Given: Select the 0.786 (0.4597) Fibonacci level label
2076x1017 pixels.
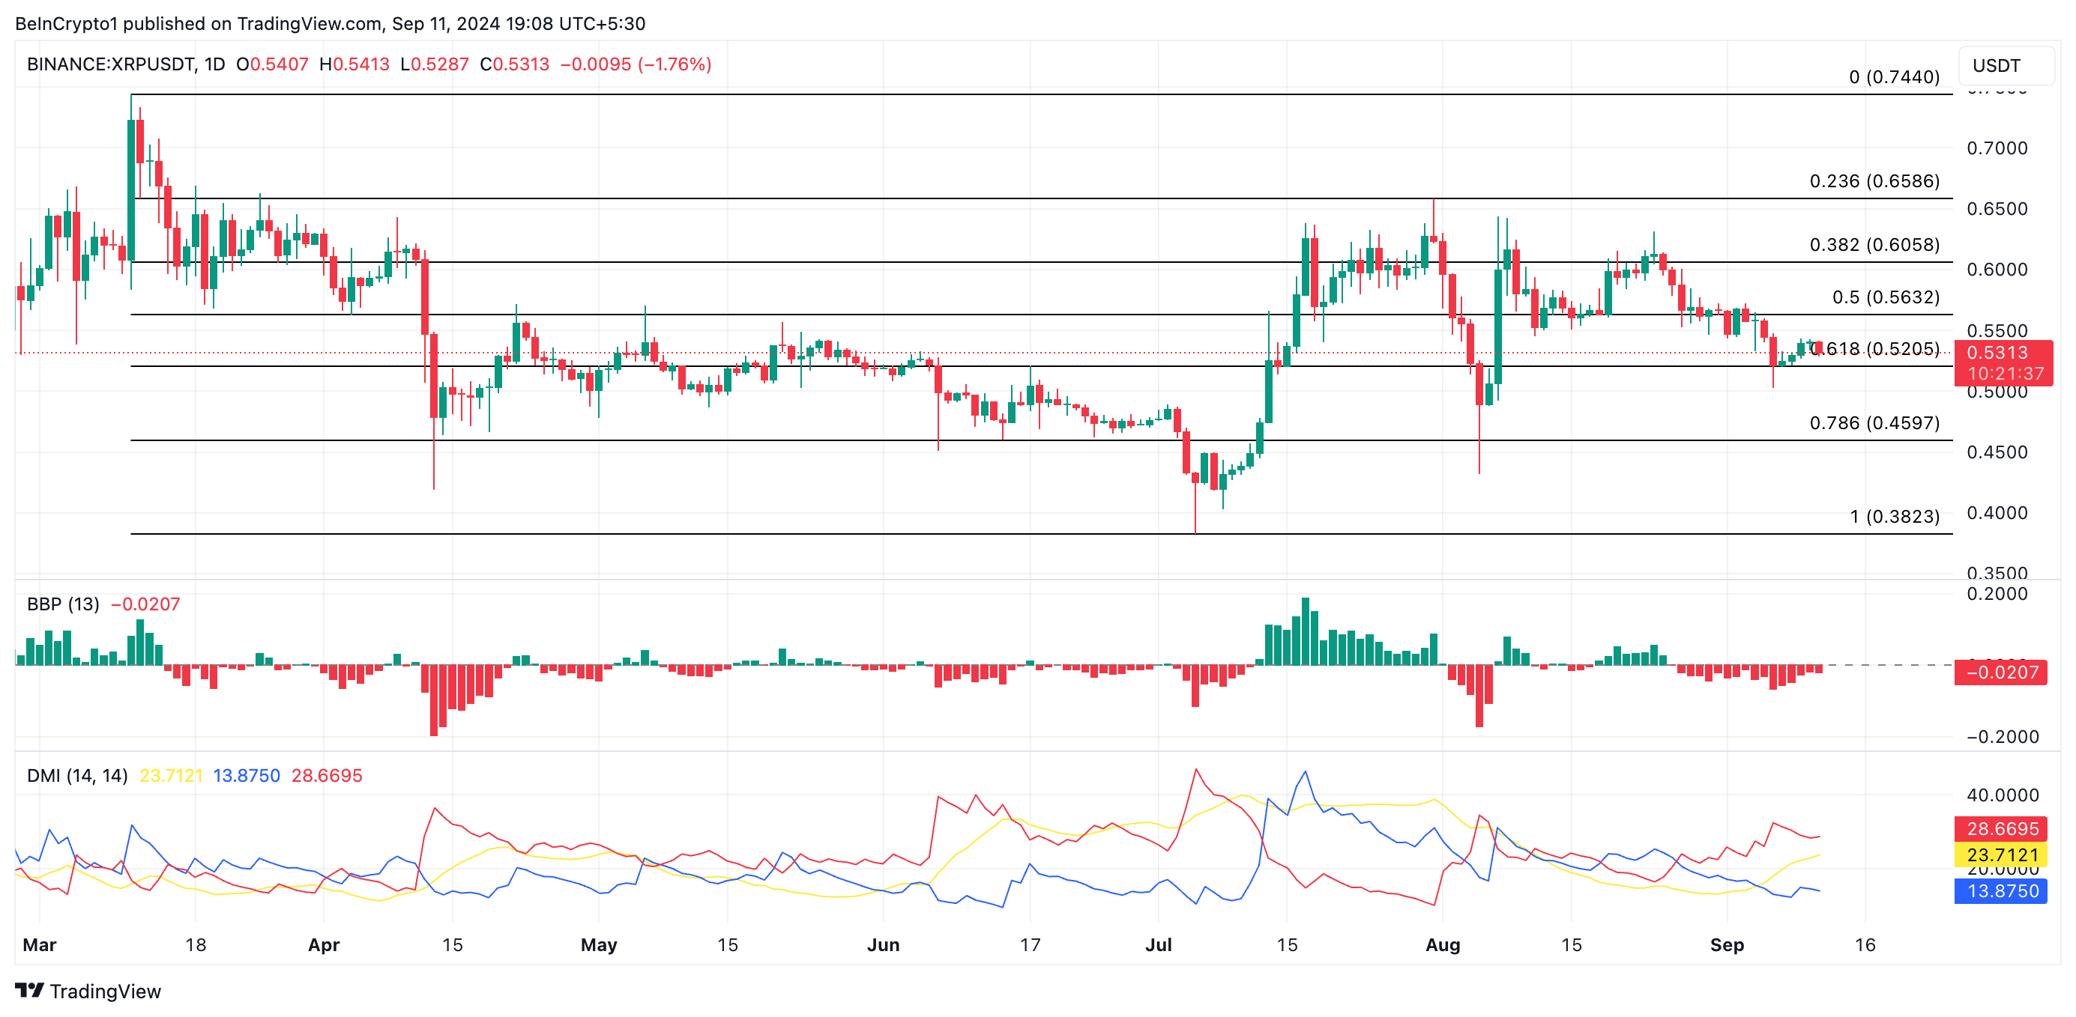Looking at the screenshot, I should click(1874, 422).
